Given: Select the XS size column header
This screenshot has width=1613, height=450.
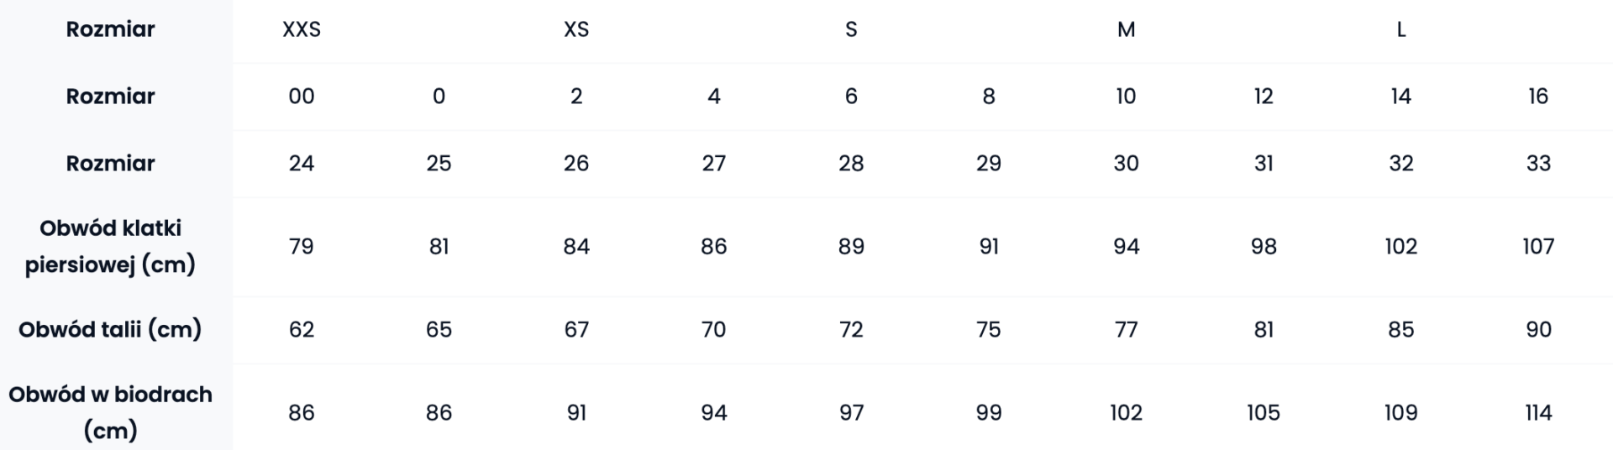Looking at the screenshot, I should 576,29.
